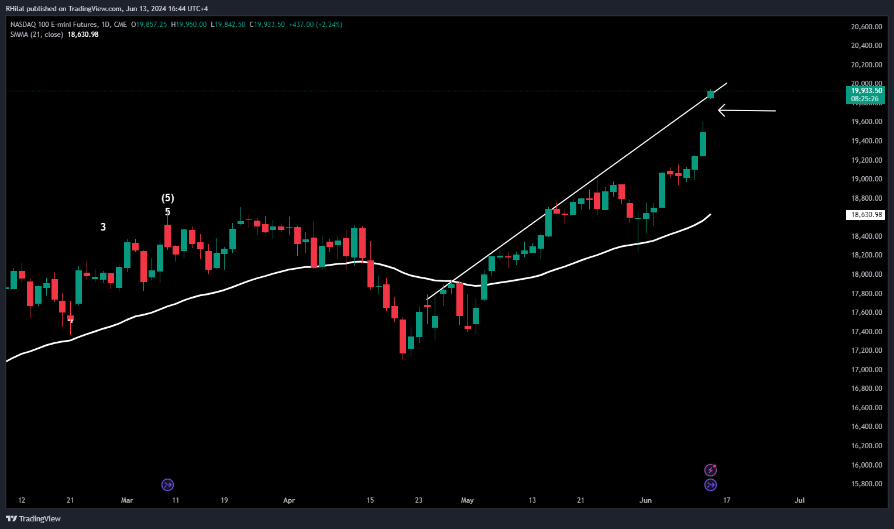Click the contract rollover icon under the lightning icon

coord(710,485)
